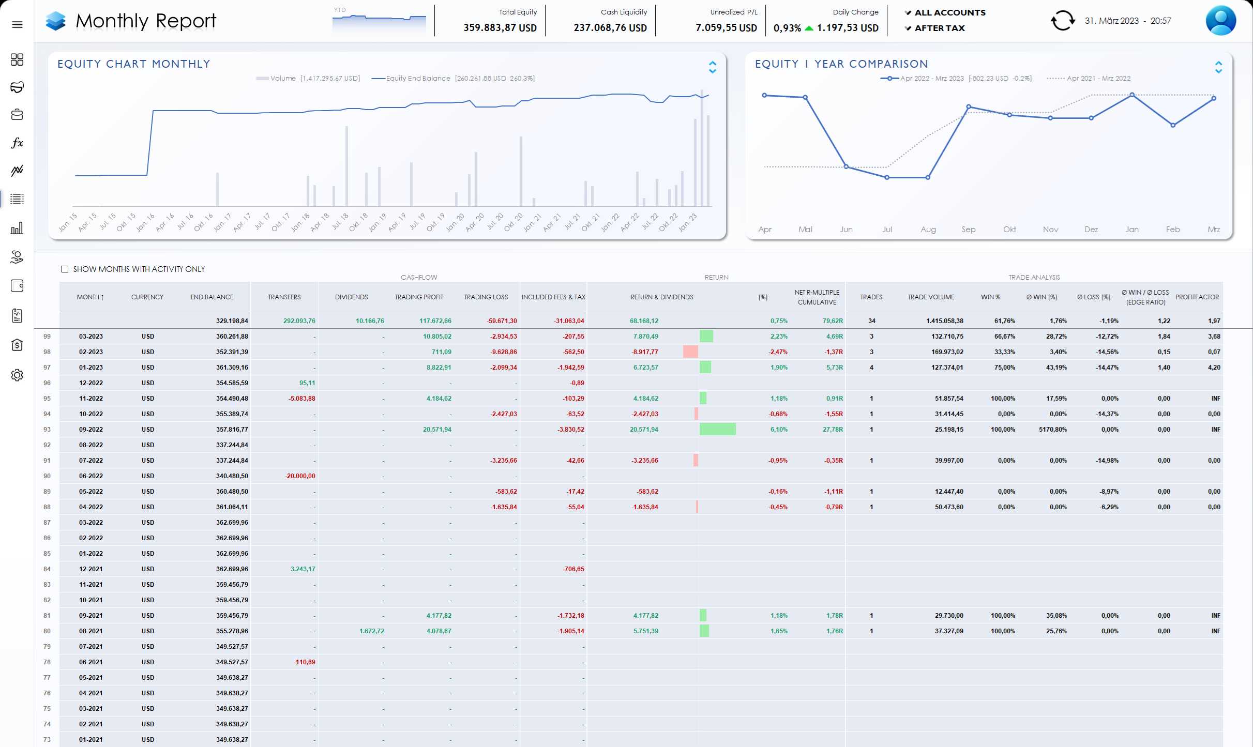Click the Cash Liquidity value 237.068,76 USD
Screen dimensions: 1253x747
(x=610, y=28)
